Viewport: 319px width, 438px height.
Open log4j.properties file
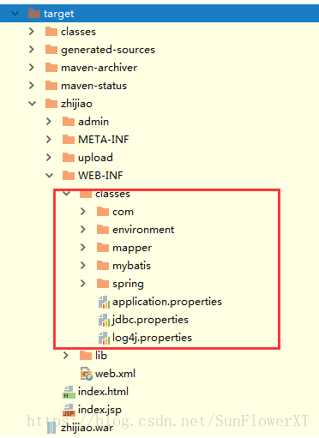click(152, 338)
